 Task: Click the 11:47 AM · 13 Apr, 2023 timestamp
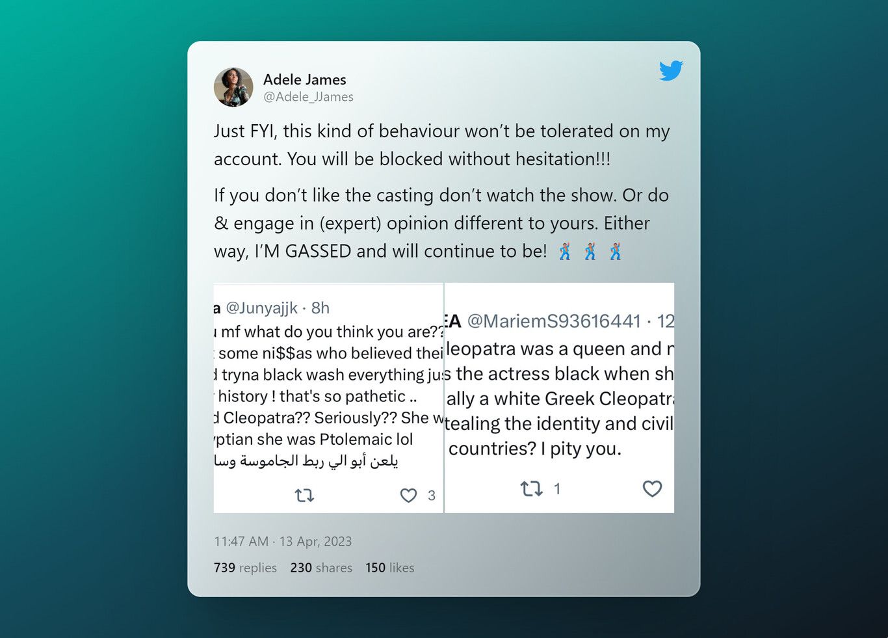point(283,541)
